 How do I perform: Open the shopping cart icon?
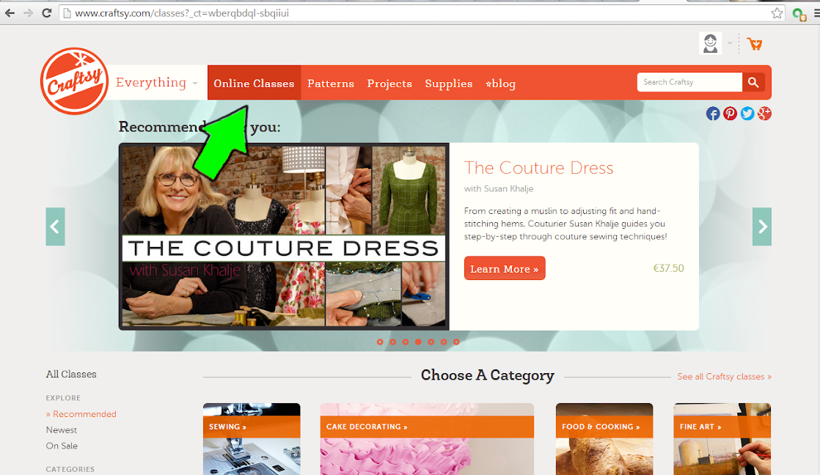(x=755, y=44)
